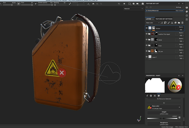Open the alpha properties circle icon
189x128 pixels.
click(151, 96)
